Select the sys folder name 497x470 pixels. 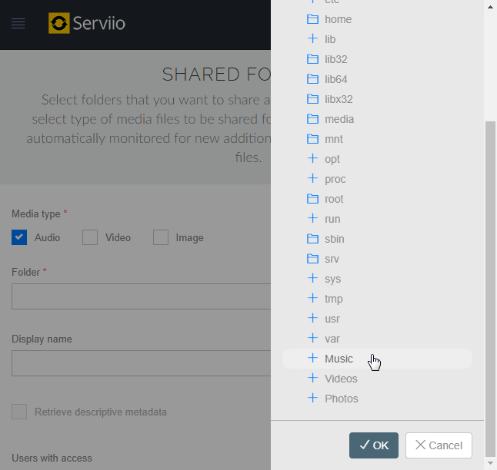pos(333,279)
